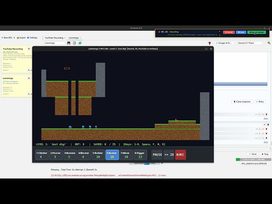Viewport: 272px width, 204px height.
Task: Close the YouTube Recording tab
Action: coord(65,38)
